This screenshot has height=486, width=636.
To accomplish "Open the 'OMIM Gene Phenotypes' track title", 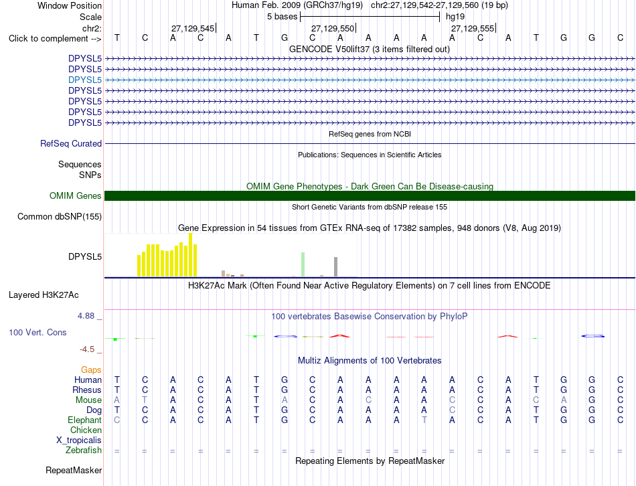I will point(370,186).
